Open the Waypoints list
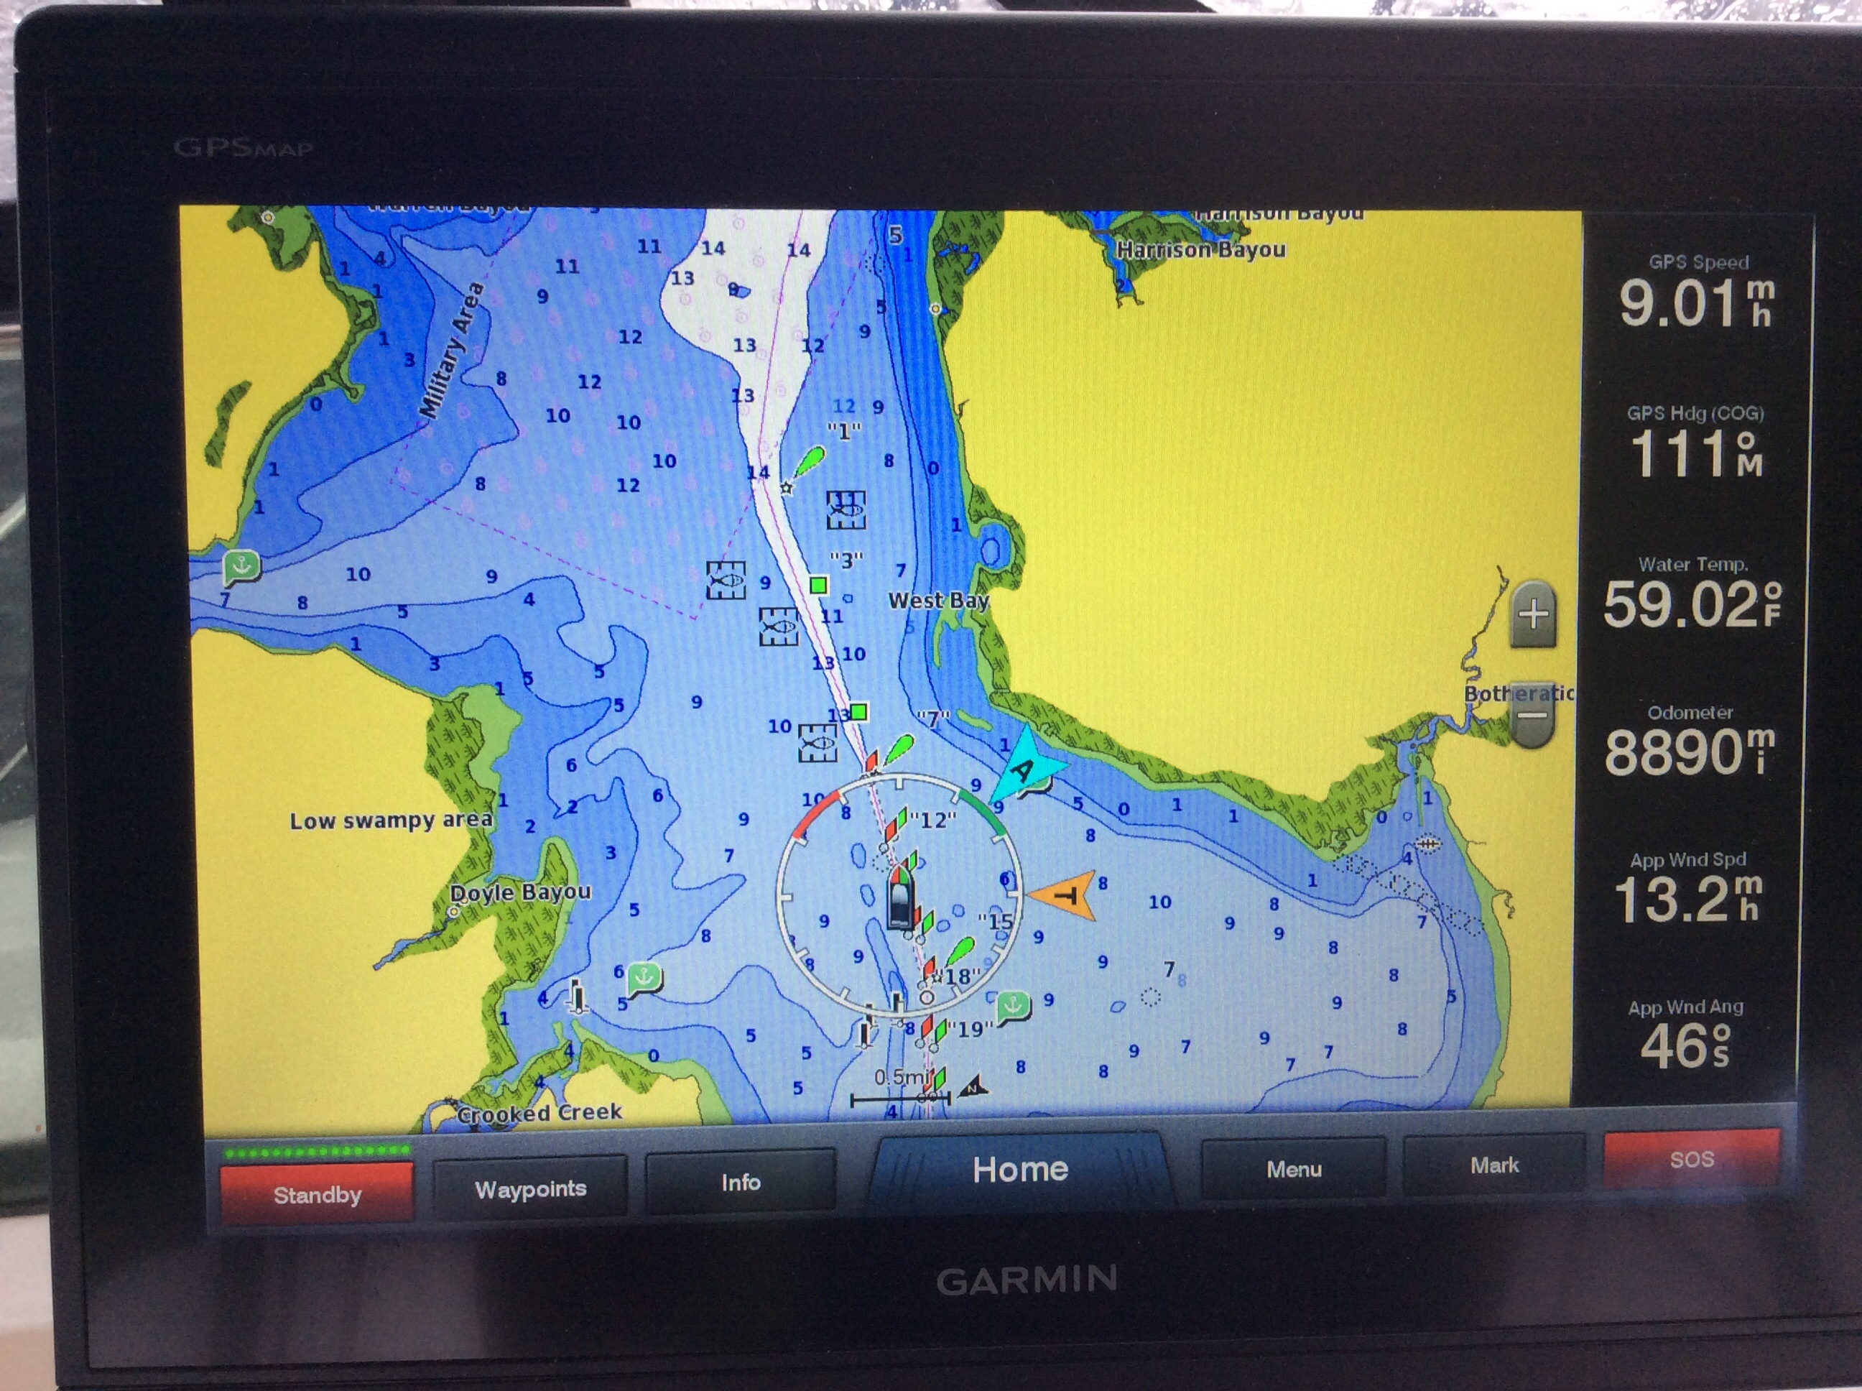Screen dimensions: 1862x1391 (530, 1189)
